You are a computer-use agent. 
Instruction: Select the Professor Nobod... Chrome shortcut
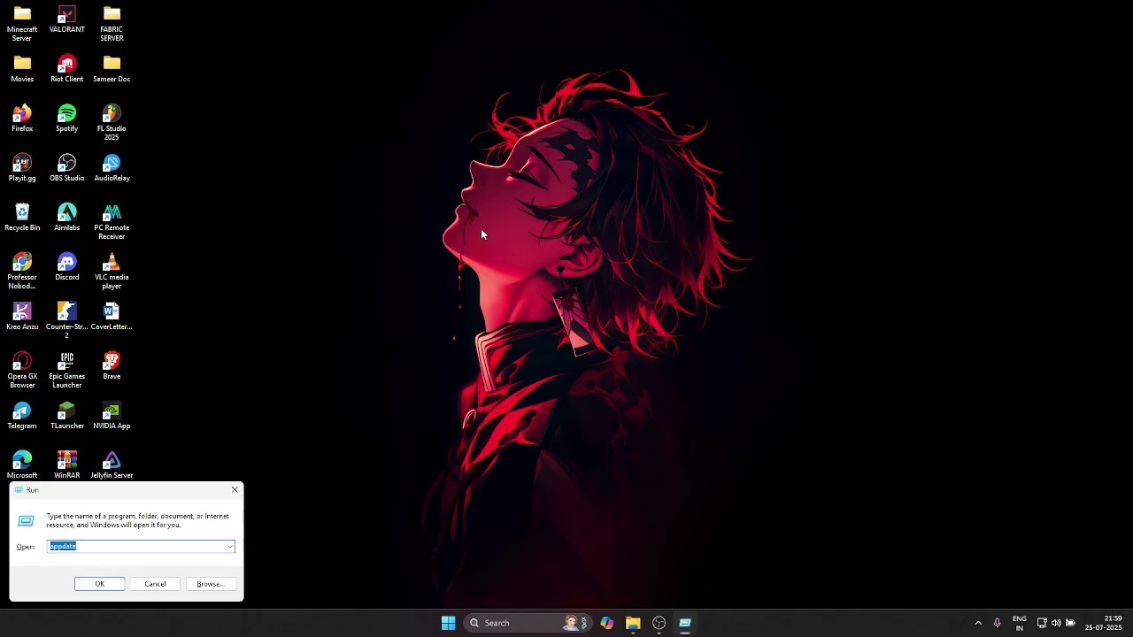click(22, 271)
